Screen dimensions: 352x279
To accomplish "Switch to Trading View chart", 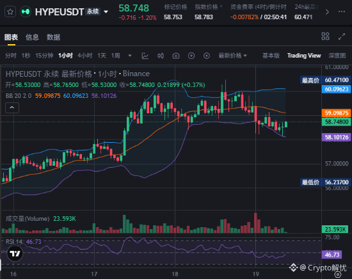I will 304,56.
